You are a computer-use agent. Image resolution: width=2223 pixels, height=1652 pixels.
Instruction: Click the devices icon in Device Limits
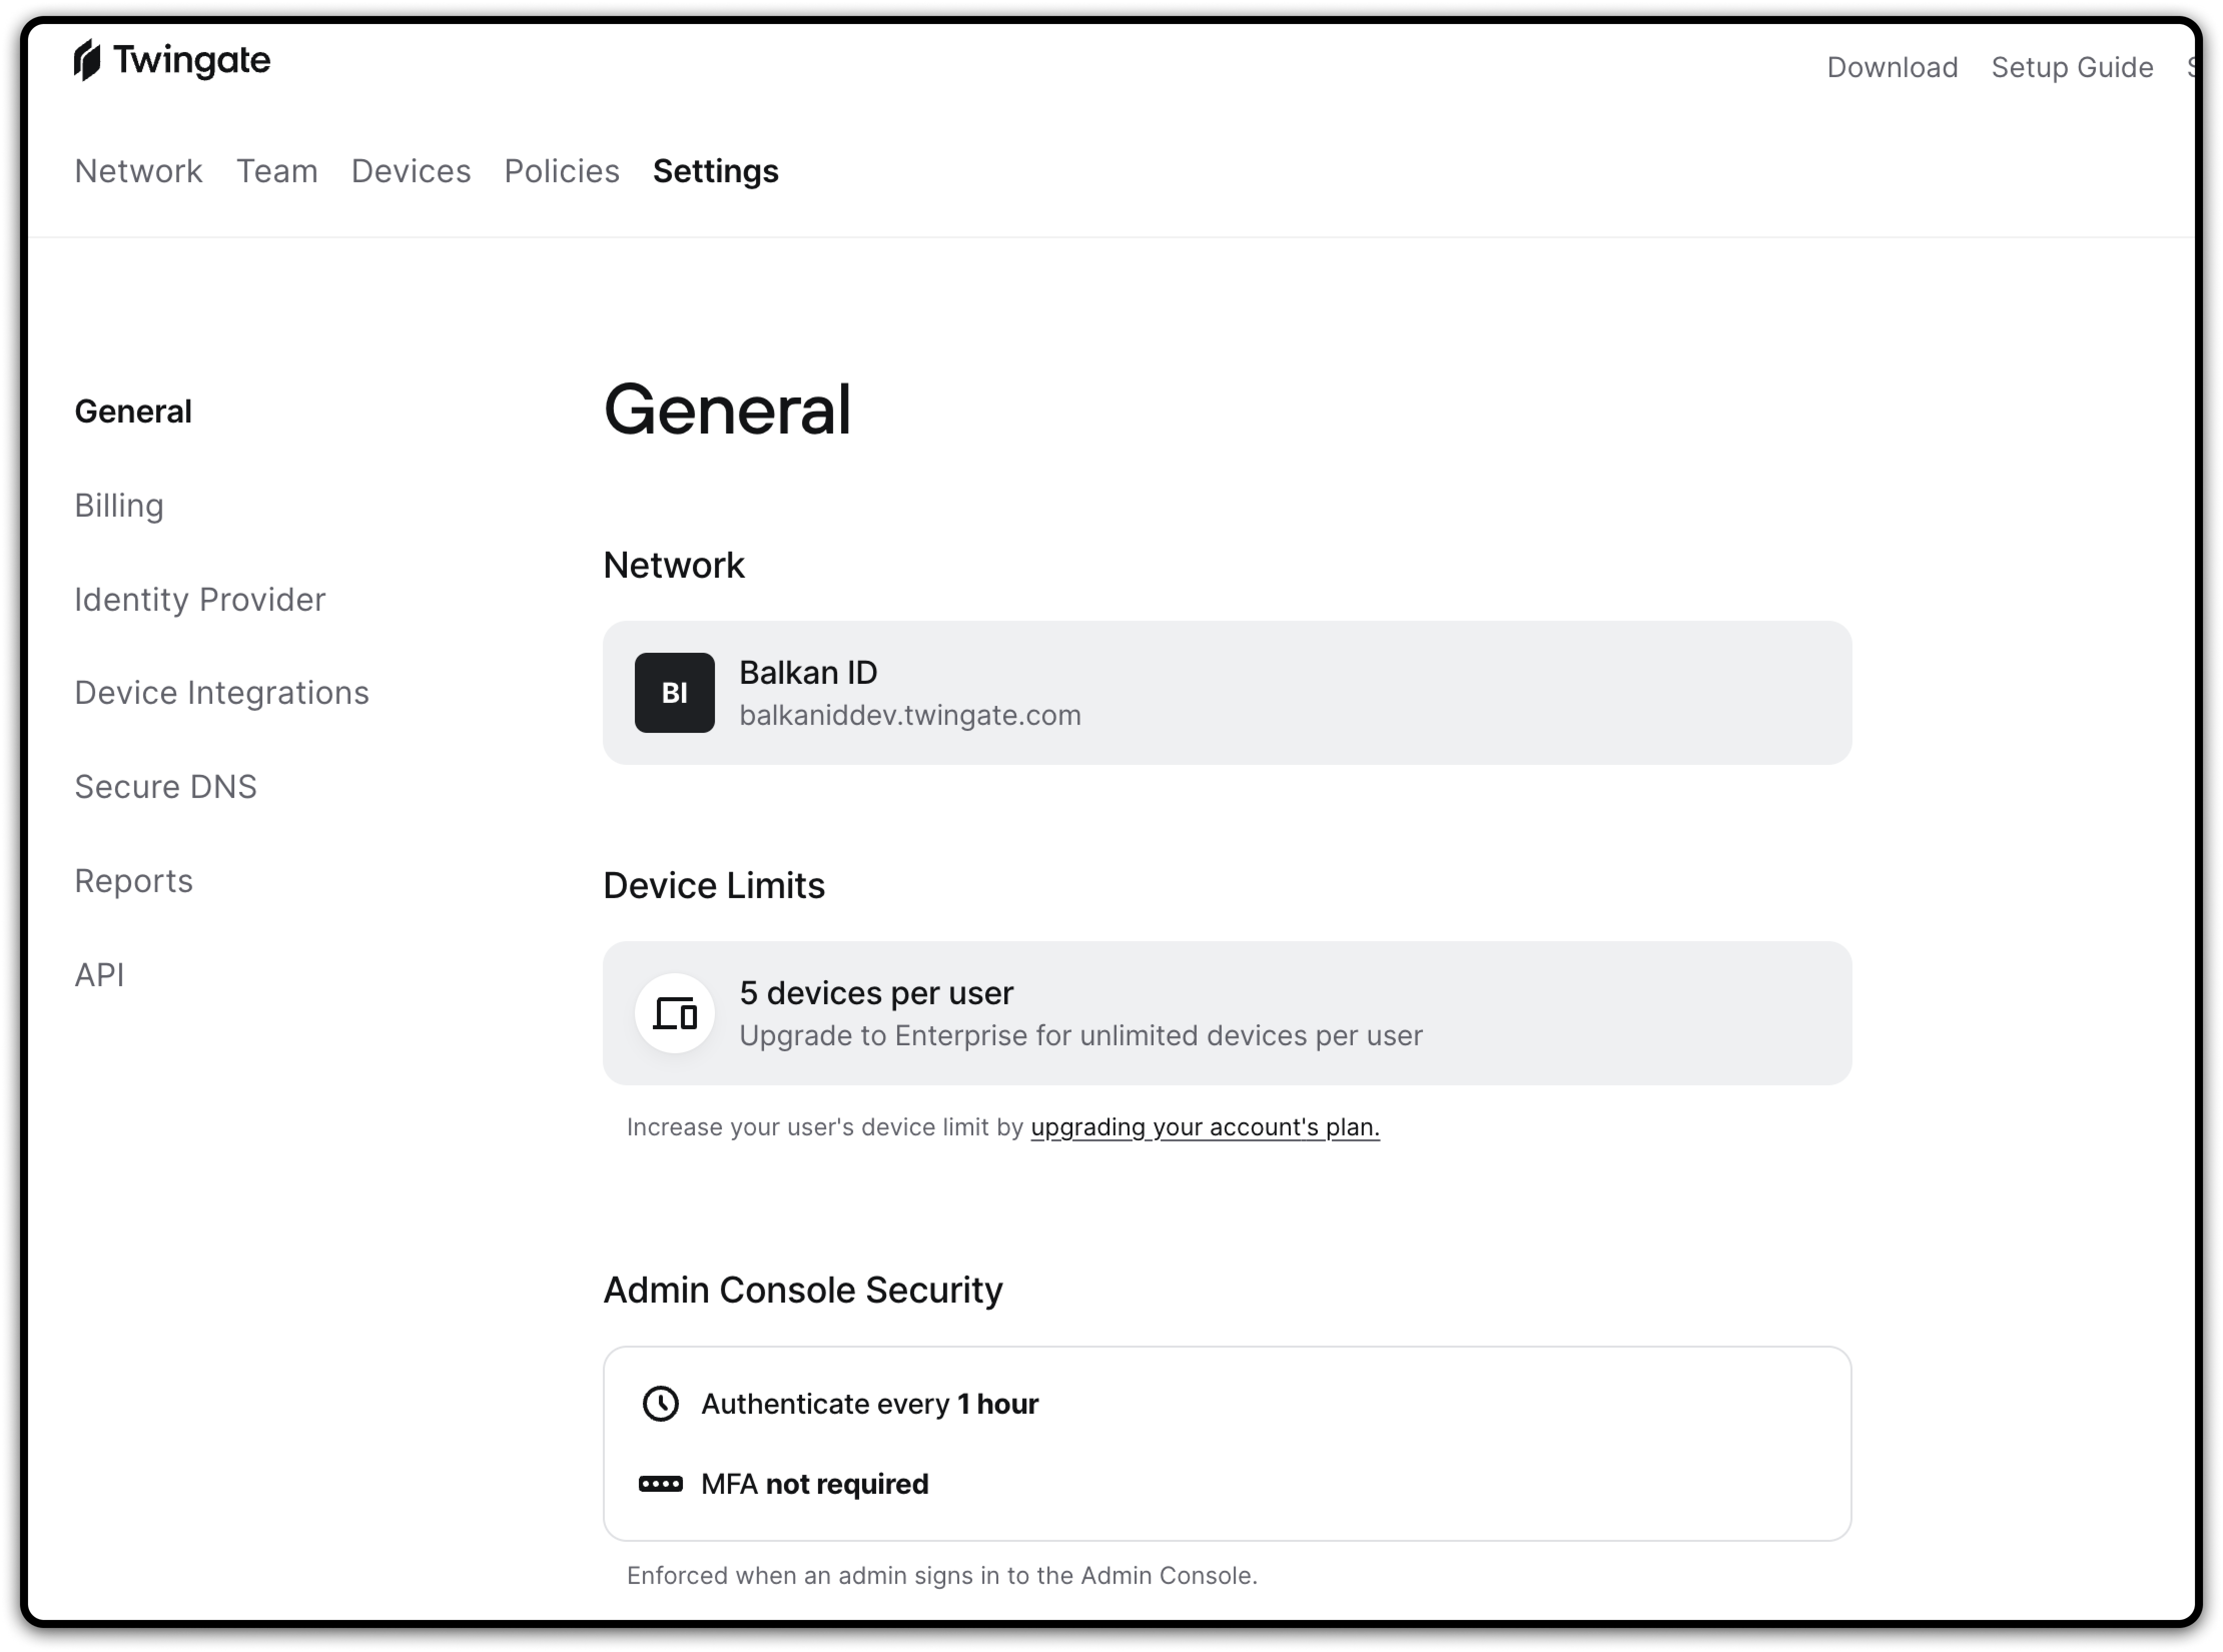(674, 1013)
